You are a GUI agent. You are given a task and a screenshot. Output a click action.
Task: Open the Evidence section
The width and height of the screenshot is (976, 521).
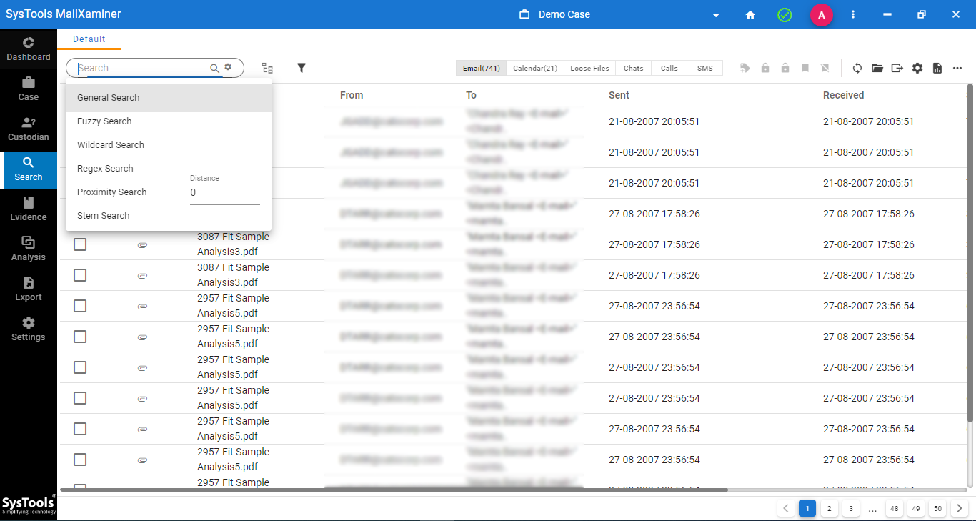pyautogui.click(x=29, y=209)
